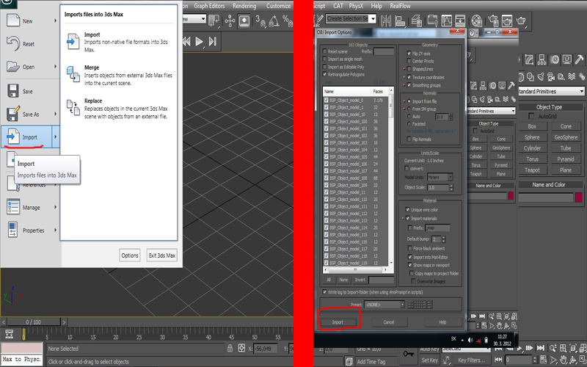Select Space Warps category in large command panel

tap(572, 76)
